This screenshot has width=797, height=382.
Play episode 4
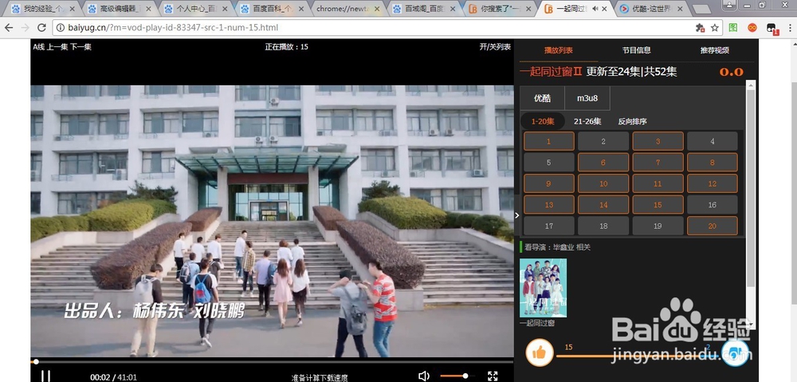(x=712, y=141)
